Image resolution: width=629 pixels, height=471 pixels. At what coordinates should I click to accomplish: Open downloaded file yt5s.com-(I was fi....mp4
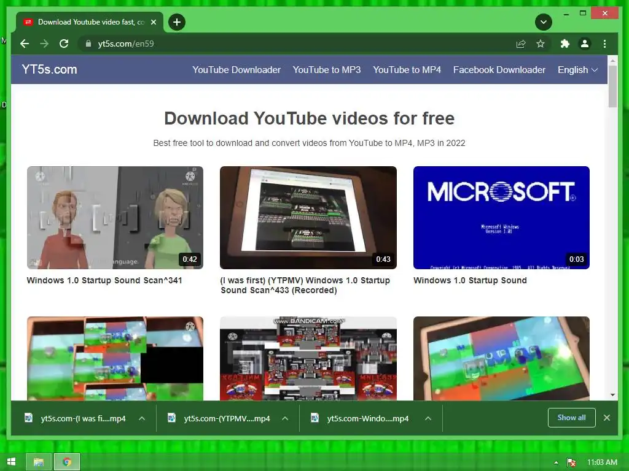point(75,418)
